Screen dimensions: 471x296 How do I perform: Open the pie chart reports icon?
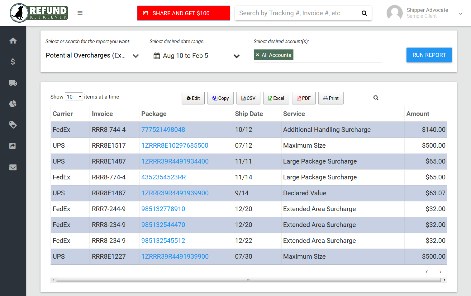pyautogui.click(x=13, y=104)
